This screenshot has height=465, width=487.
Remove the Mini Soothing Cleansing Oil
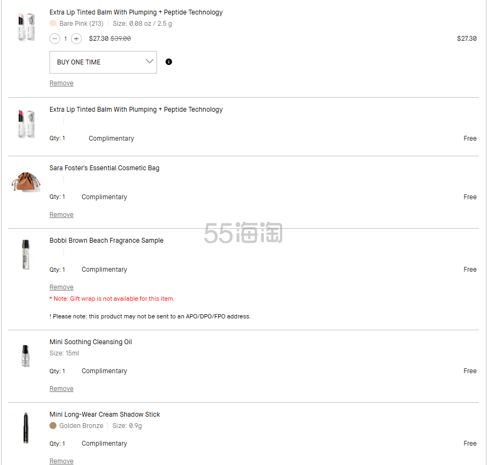click(61, 389)
